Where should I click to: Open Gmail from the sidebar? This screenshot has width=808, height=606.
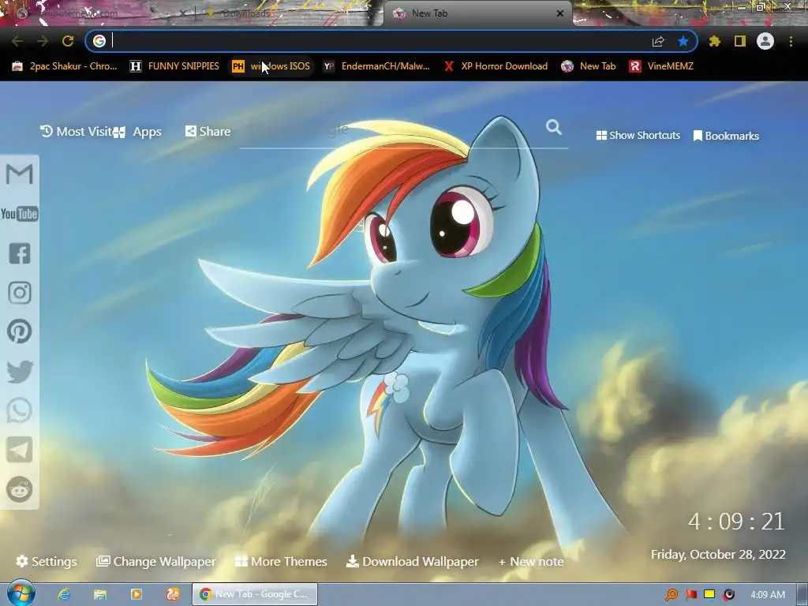[20, 174]
